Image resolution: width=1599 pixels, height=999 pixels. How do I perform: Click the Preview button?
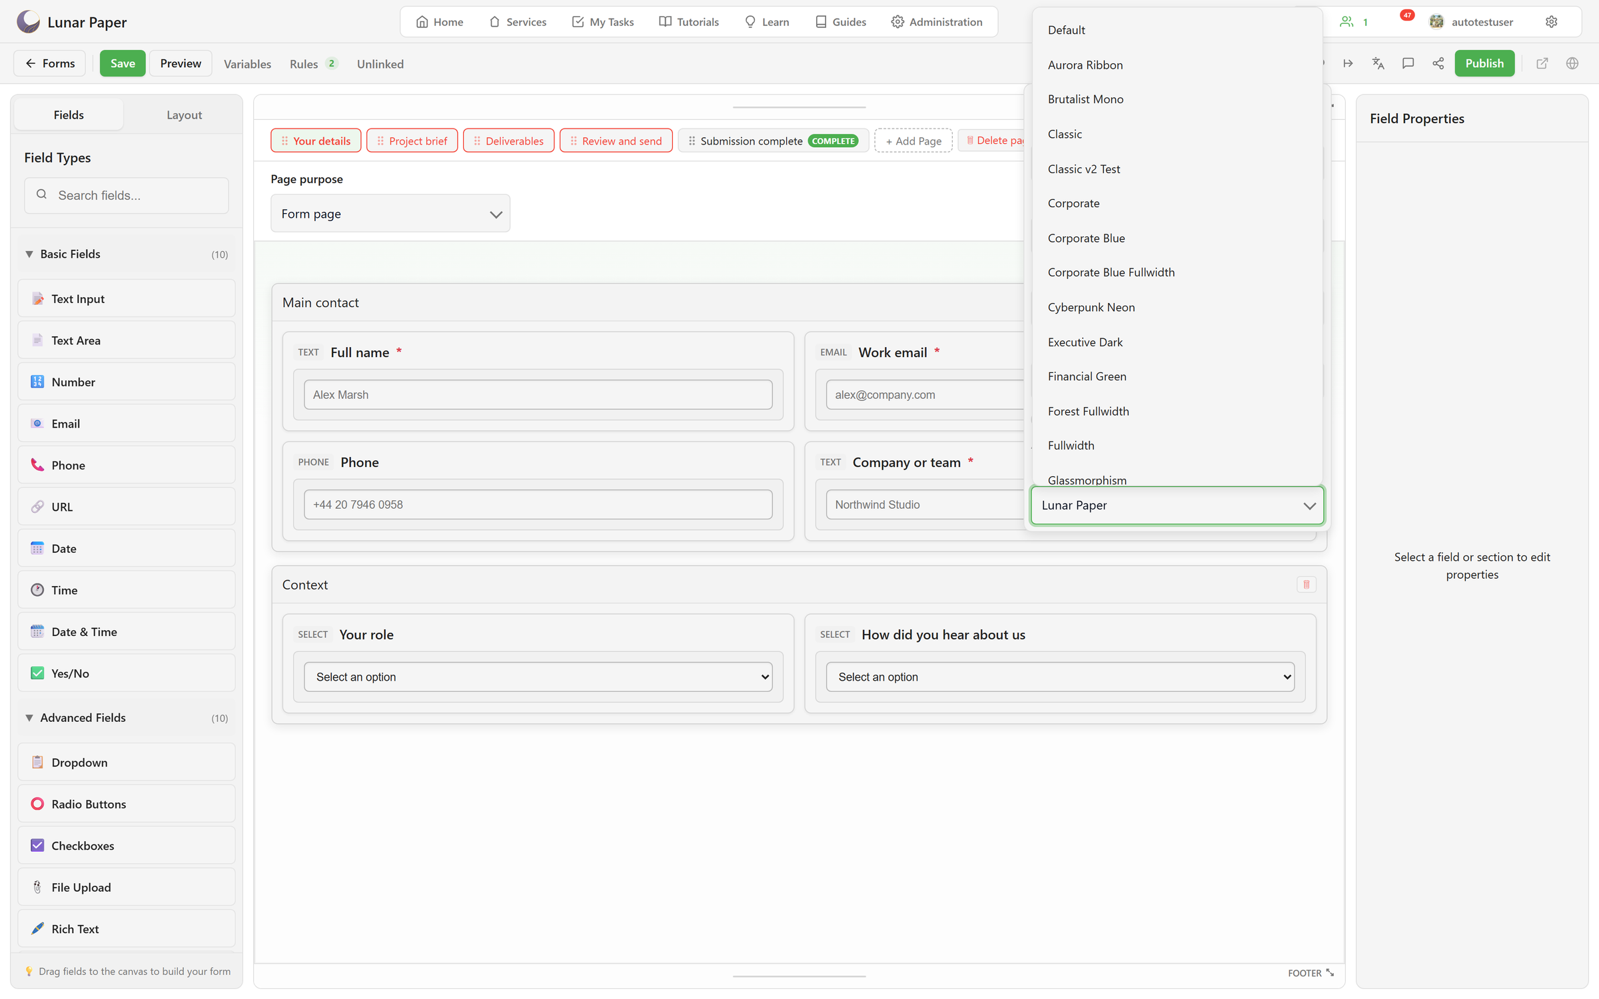[x=181, y=63]
